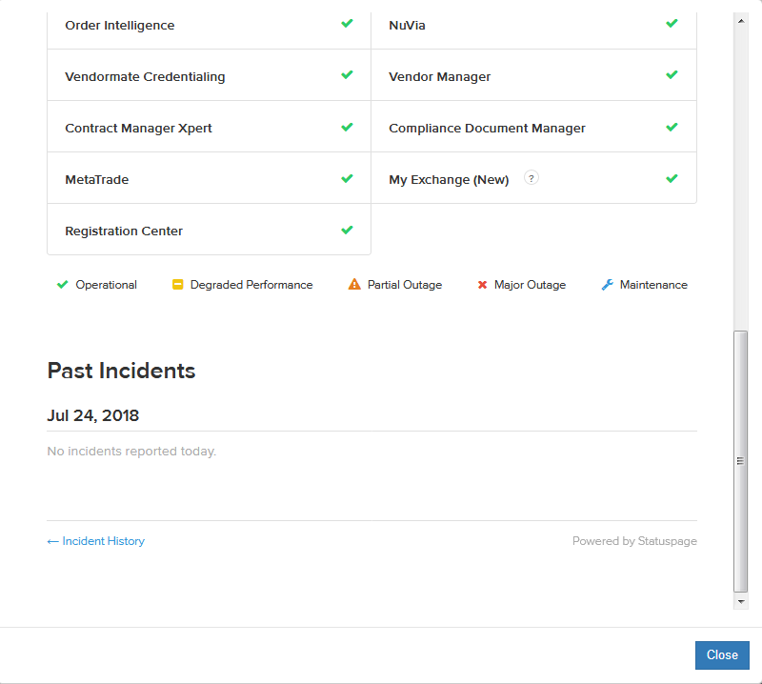Click the Order Intelligence green checkmark
The height and width of the screenshot is (684, 762).
coord(347,24)
